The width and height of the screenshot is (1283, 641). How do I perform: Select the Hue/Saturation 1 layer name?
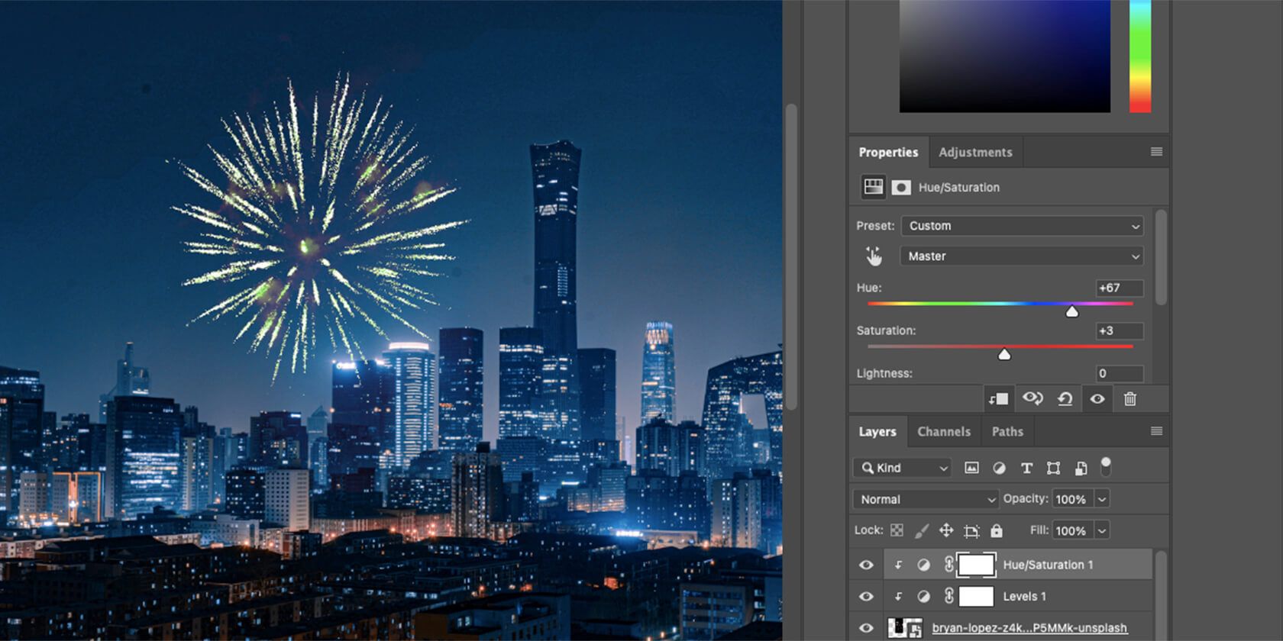(1048, 565)
